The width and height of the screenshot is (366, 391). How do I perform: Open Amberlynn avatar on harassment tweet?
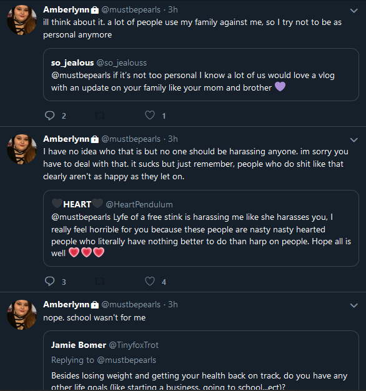coord(22,149)
